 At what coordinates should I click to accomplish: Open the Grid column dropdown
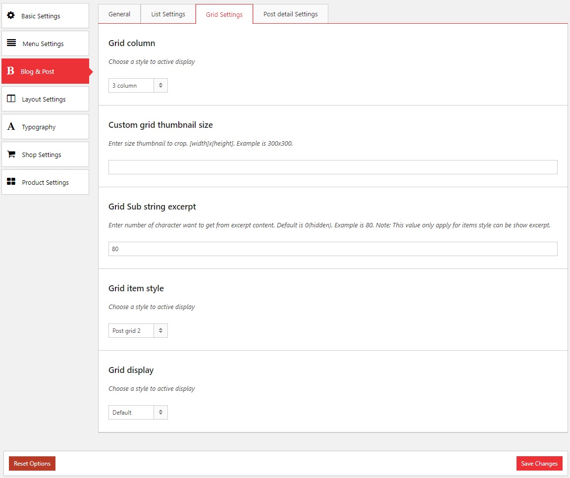[x=138, y=86]
